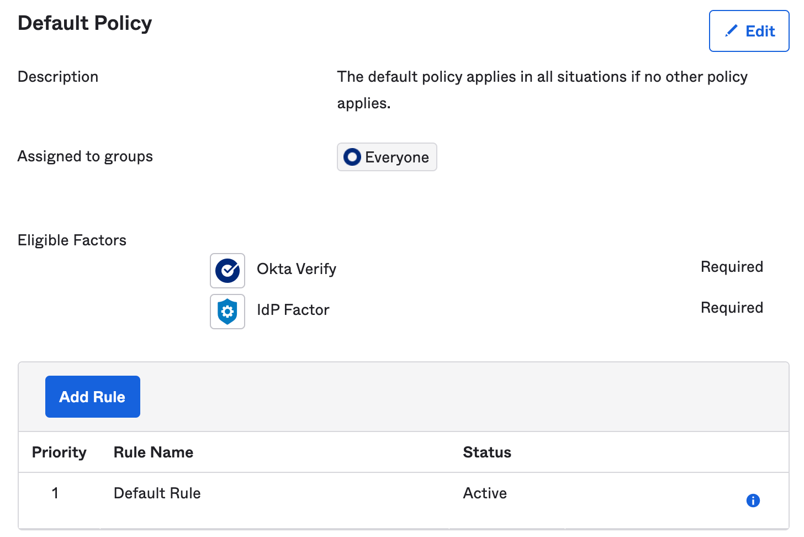The image size is (804, 537).
Task: Click the Okta Verify icon
Action: pyautogui.click(x=228, y=271)
